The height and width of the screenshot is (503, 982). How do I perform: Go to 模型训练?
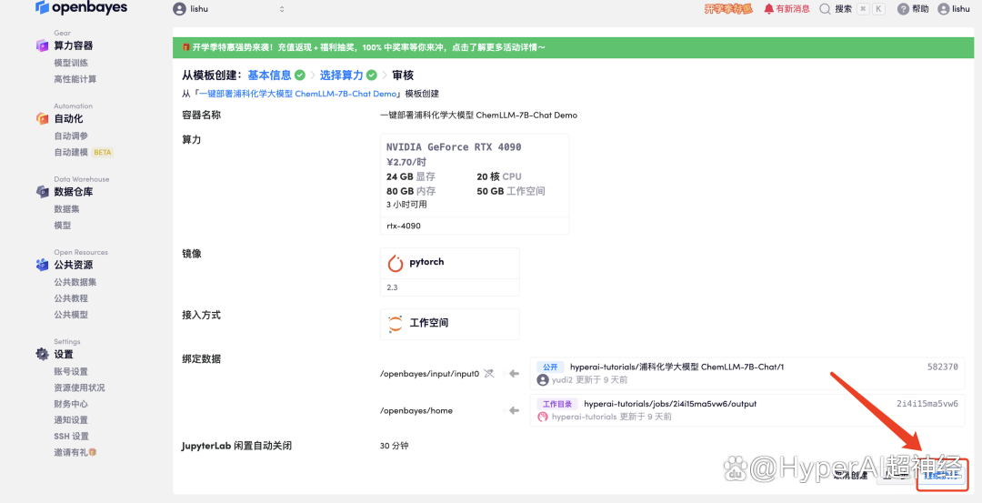pos(71,63)
